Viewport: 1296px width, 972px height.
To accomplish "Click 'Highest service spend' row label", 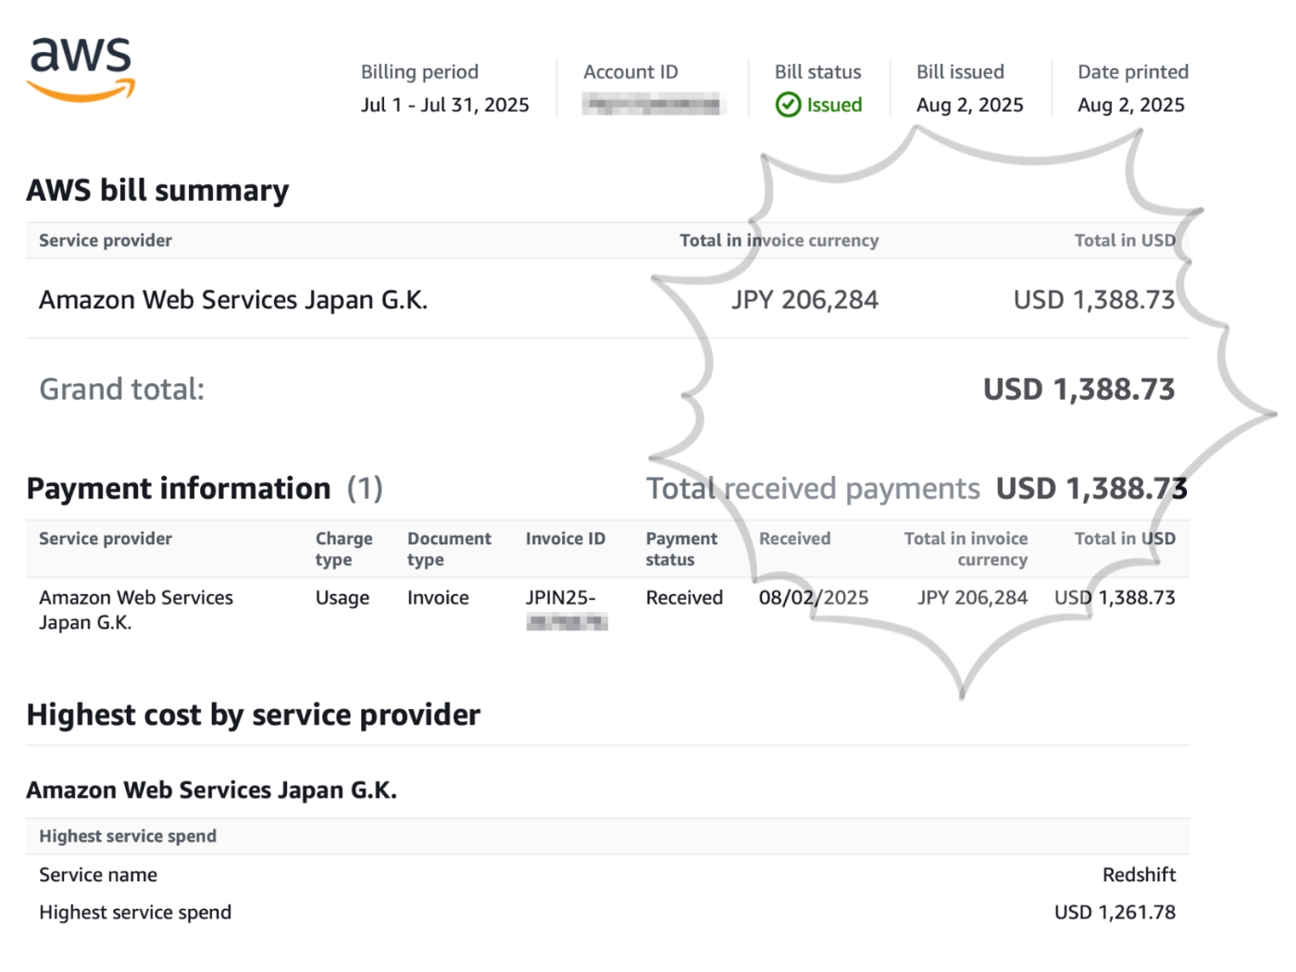I will [x=135, y=913].
